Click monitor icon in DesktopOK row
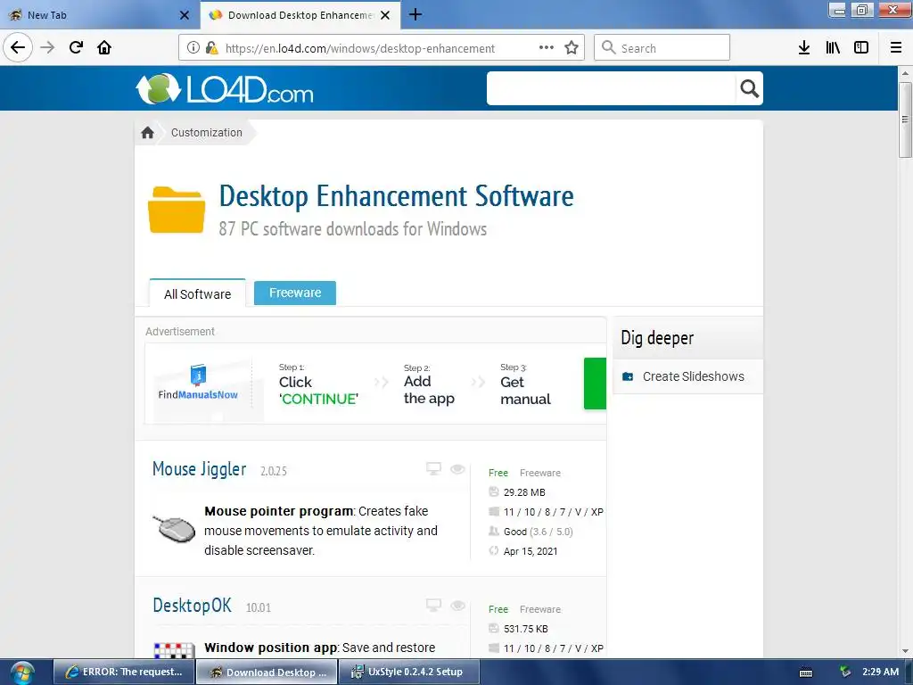This screenshot has width=913, height=685. 434,606
